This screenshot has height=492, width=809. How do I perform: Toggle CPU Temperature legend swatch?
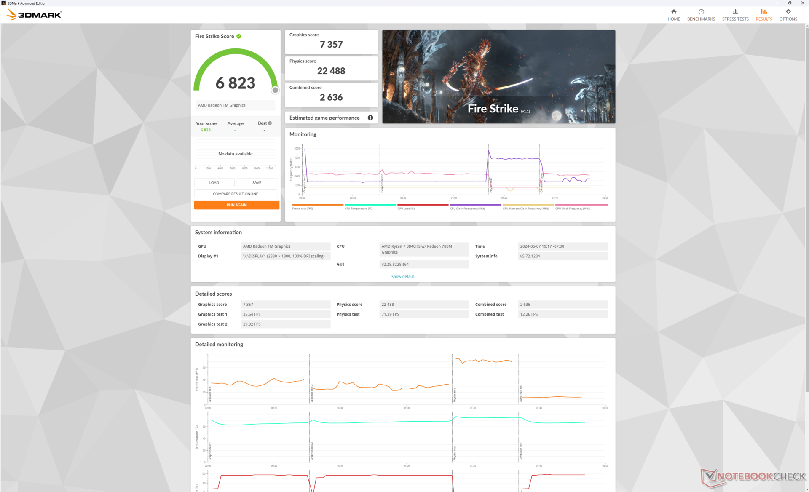coord(370,205)
